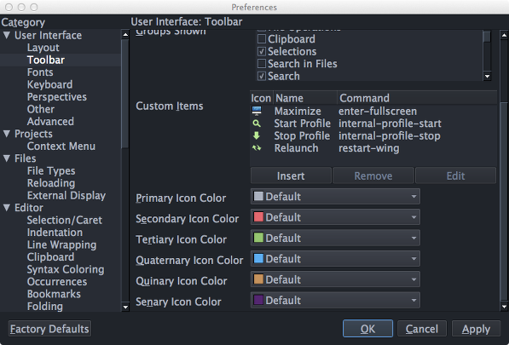The image size is (509, 345).
Task: Open the Primary Icon Color dropdown
Action: pyautogui.click(x=335, y=197)
